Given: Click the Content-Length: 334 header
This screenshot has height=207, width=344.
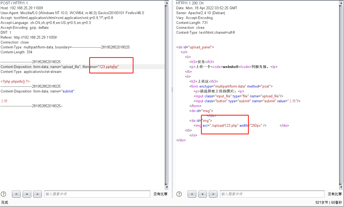Looking at the screenshot, I should click(16, 52).
